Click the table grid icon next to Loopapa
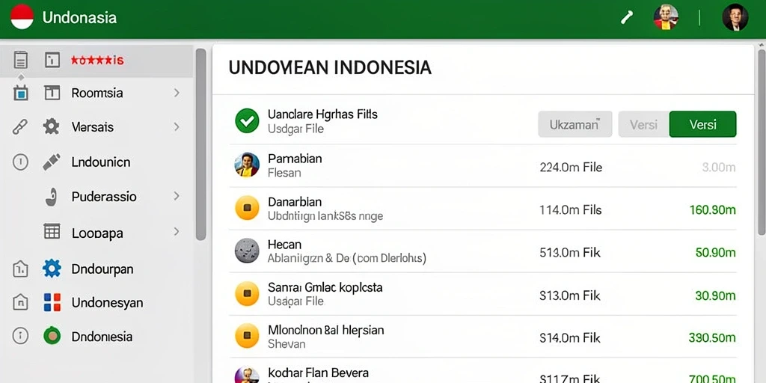Screen dimensions: 766x383 [52, 232]
